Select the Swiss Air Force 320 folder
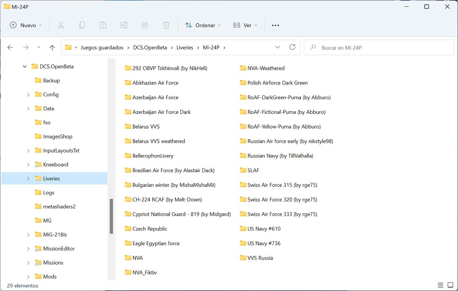The image size is (458, 291). point(279,199)
